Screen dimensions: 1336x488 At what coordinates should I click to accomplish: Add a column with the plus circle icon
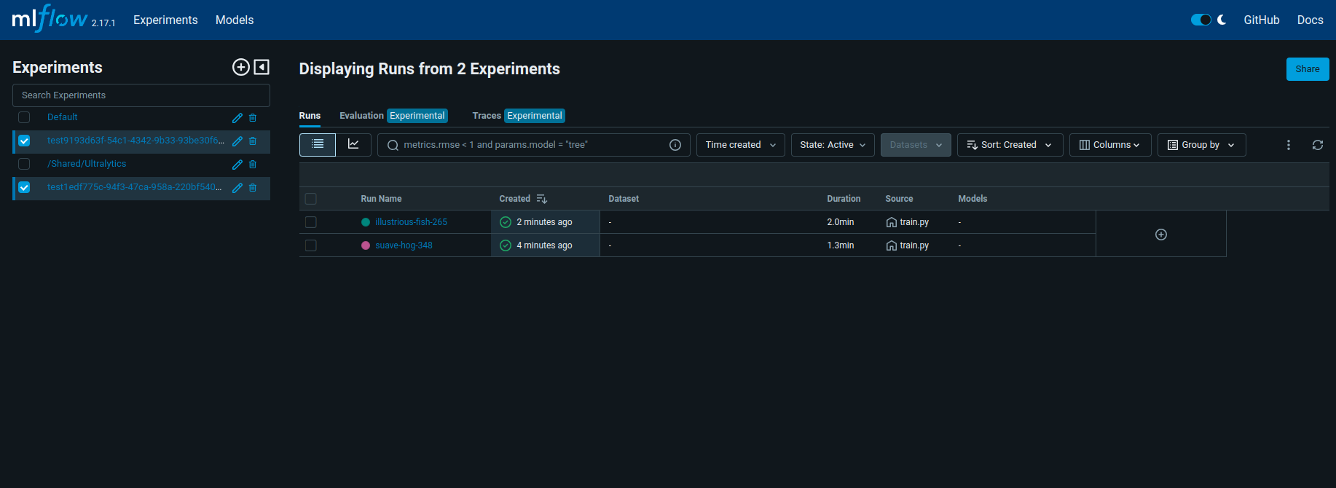1161,235
